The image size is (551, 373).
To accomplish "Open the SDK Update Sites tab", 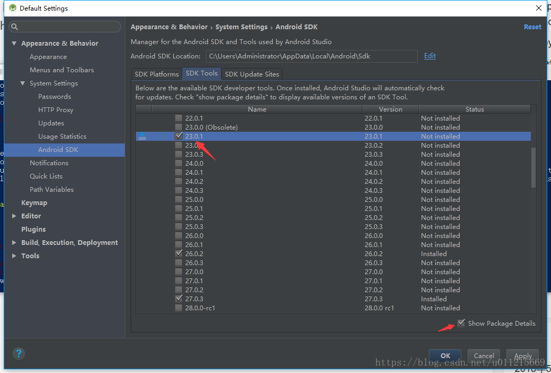I will tap(252, 74).
